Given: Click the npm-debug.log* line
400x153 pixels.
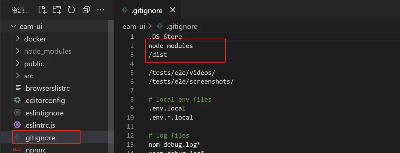Looking at the screenshot, I should point(174,144).
